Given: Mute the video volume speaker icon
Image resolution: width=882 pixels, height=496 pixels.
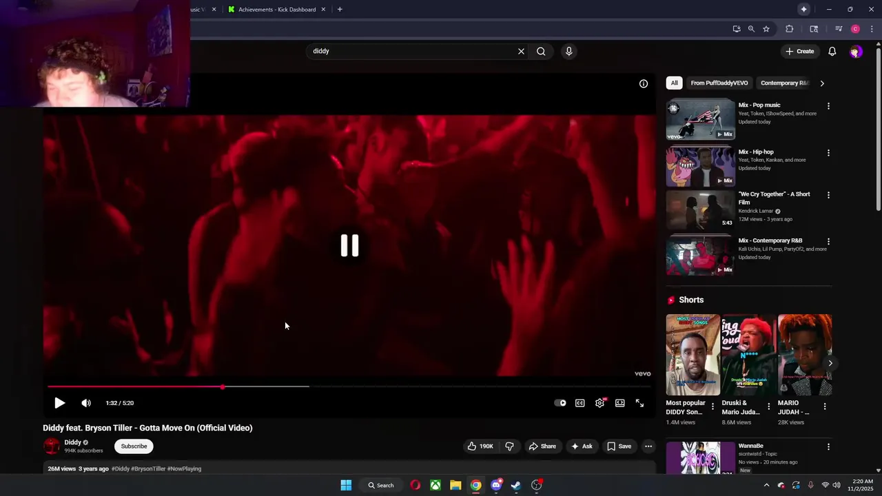Looking at the screenshot, I should [85, 403].
